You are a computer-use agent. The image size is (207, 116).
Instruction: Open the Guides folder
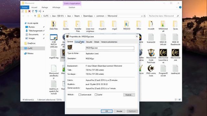(66, 25)
